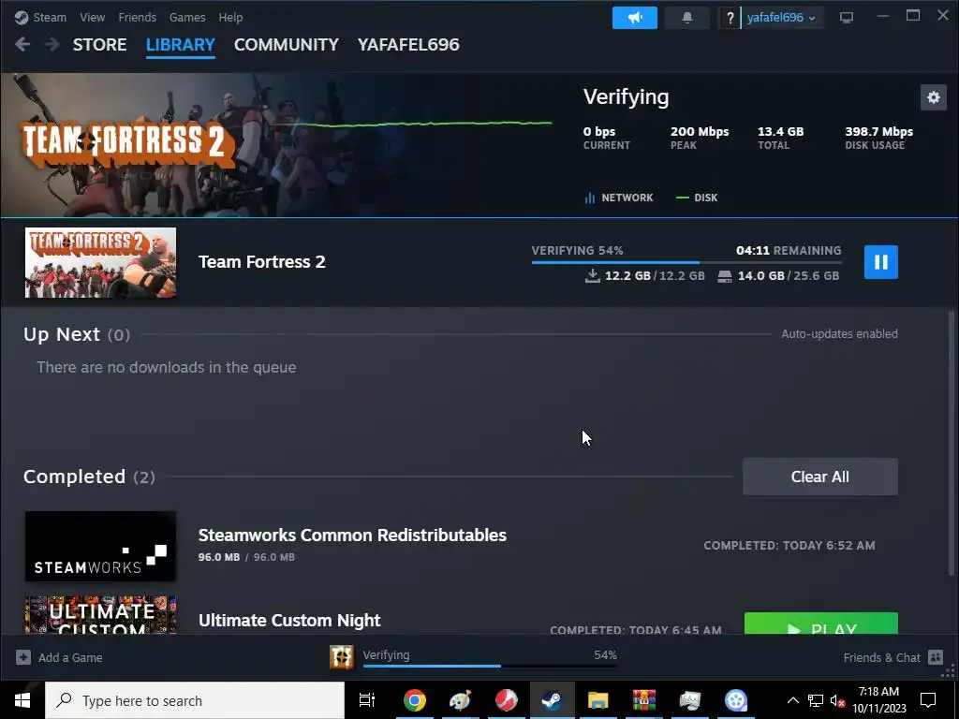Click the white speech bubble app in taskbar

690,700
